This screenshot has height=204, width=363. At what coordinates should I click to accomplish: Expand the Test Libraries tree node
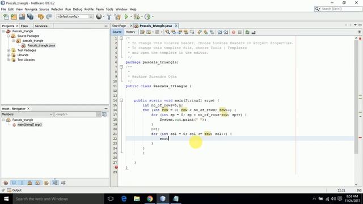pyautogui.click(x=9, y=60)
